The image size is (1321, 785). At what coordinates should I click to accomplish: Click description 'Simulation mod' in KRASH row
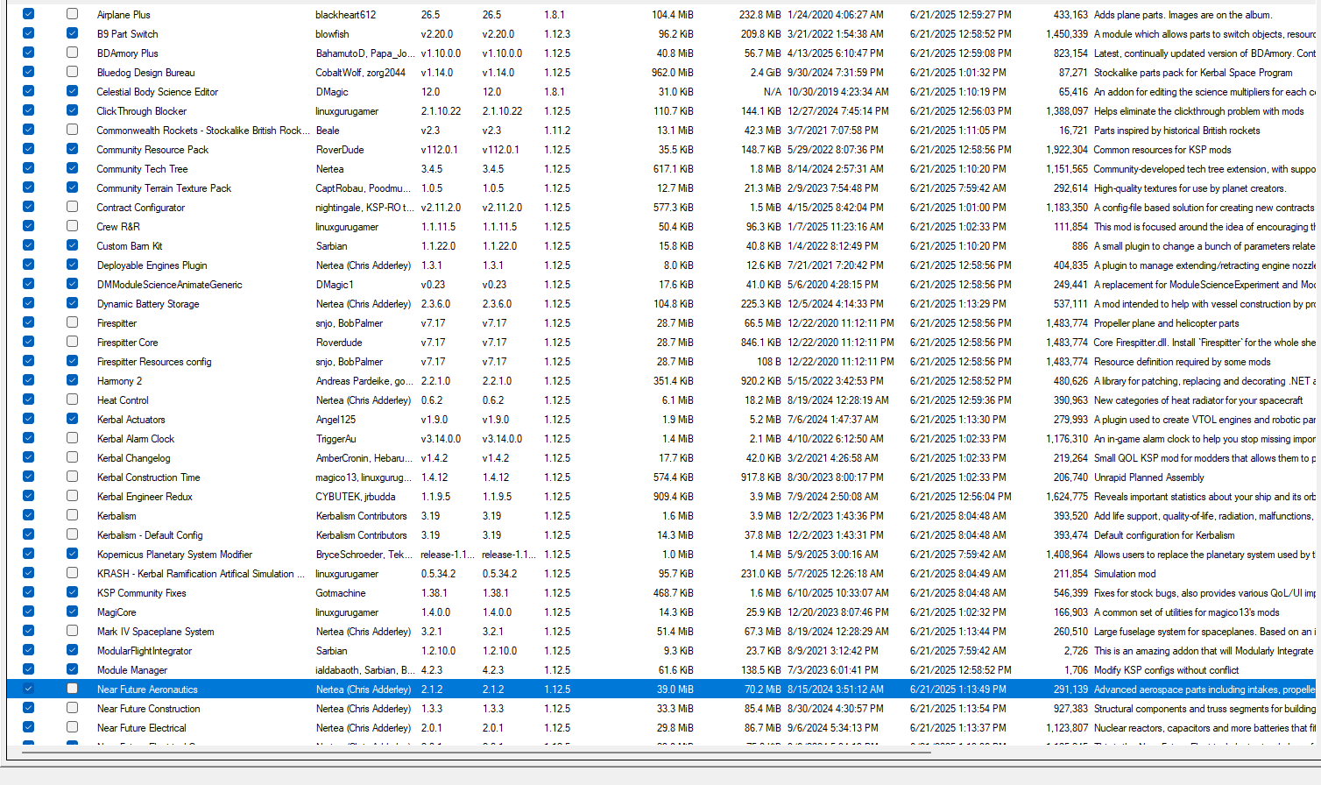1125,574
